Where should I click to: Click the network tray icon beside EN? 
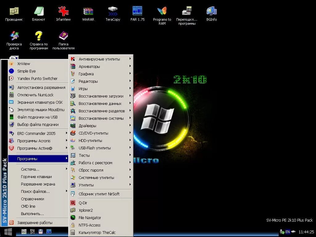(x=282, y=232)
